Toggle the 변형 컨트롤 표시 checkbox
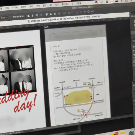This screenshot has width=135, height=135. pyautogui.click(x=11, y=17)
